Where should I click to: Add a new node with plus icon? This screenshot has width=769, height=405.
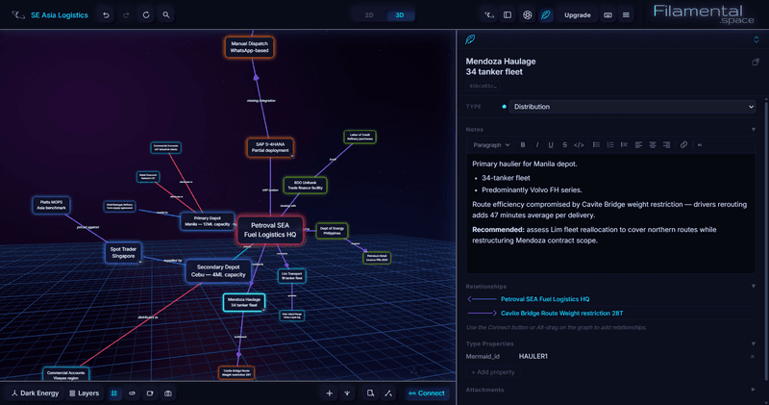(x=330, y=393)
